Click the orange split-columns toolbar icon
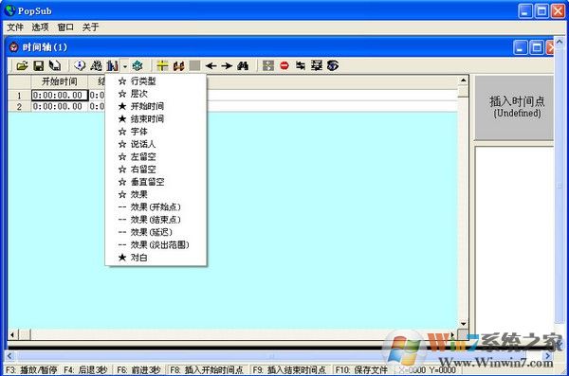Viewport: 569px width, 376px height. point(178,65)
